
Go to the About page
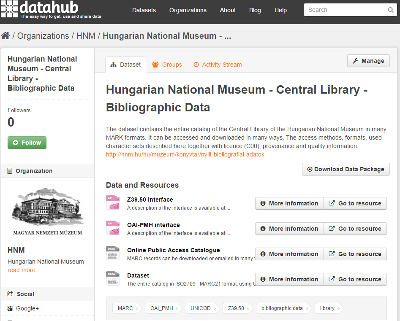pos(228,10)
